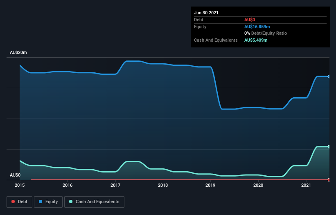Viewport: 336px width, 215px height.
Task: Click the AU$20m y-axis label
Action: click(18, 52)
